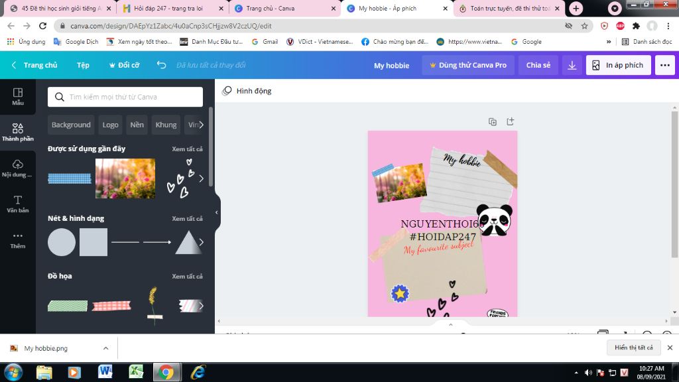The image size is (679, 382).
Task: View all recently used elements link
Action: click(x=187, y=149)
